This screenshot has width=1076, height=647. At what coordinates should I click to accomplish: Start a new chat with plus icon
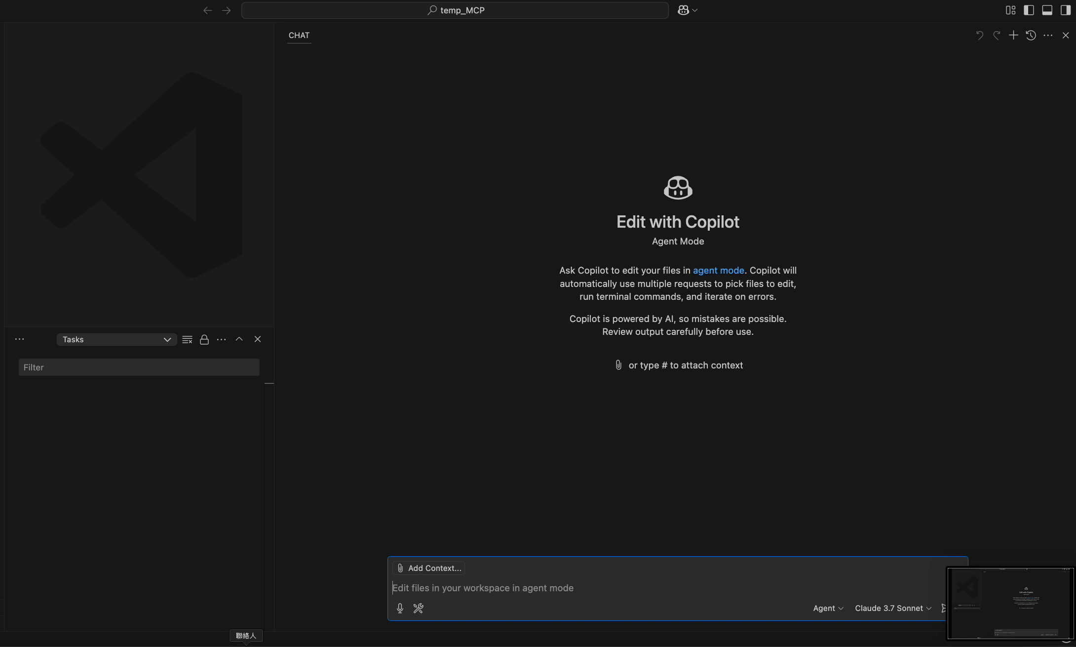pos(1013,35)
